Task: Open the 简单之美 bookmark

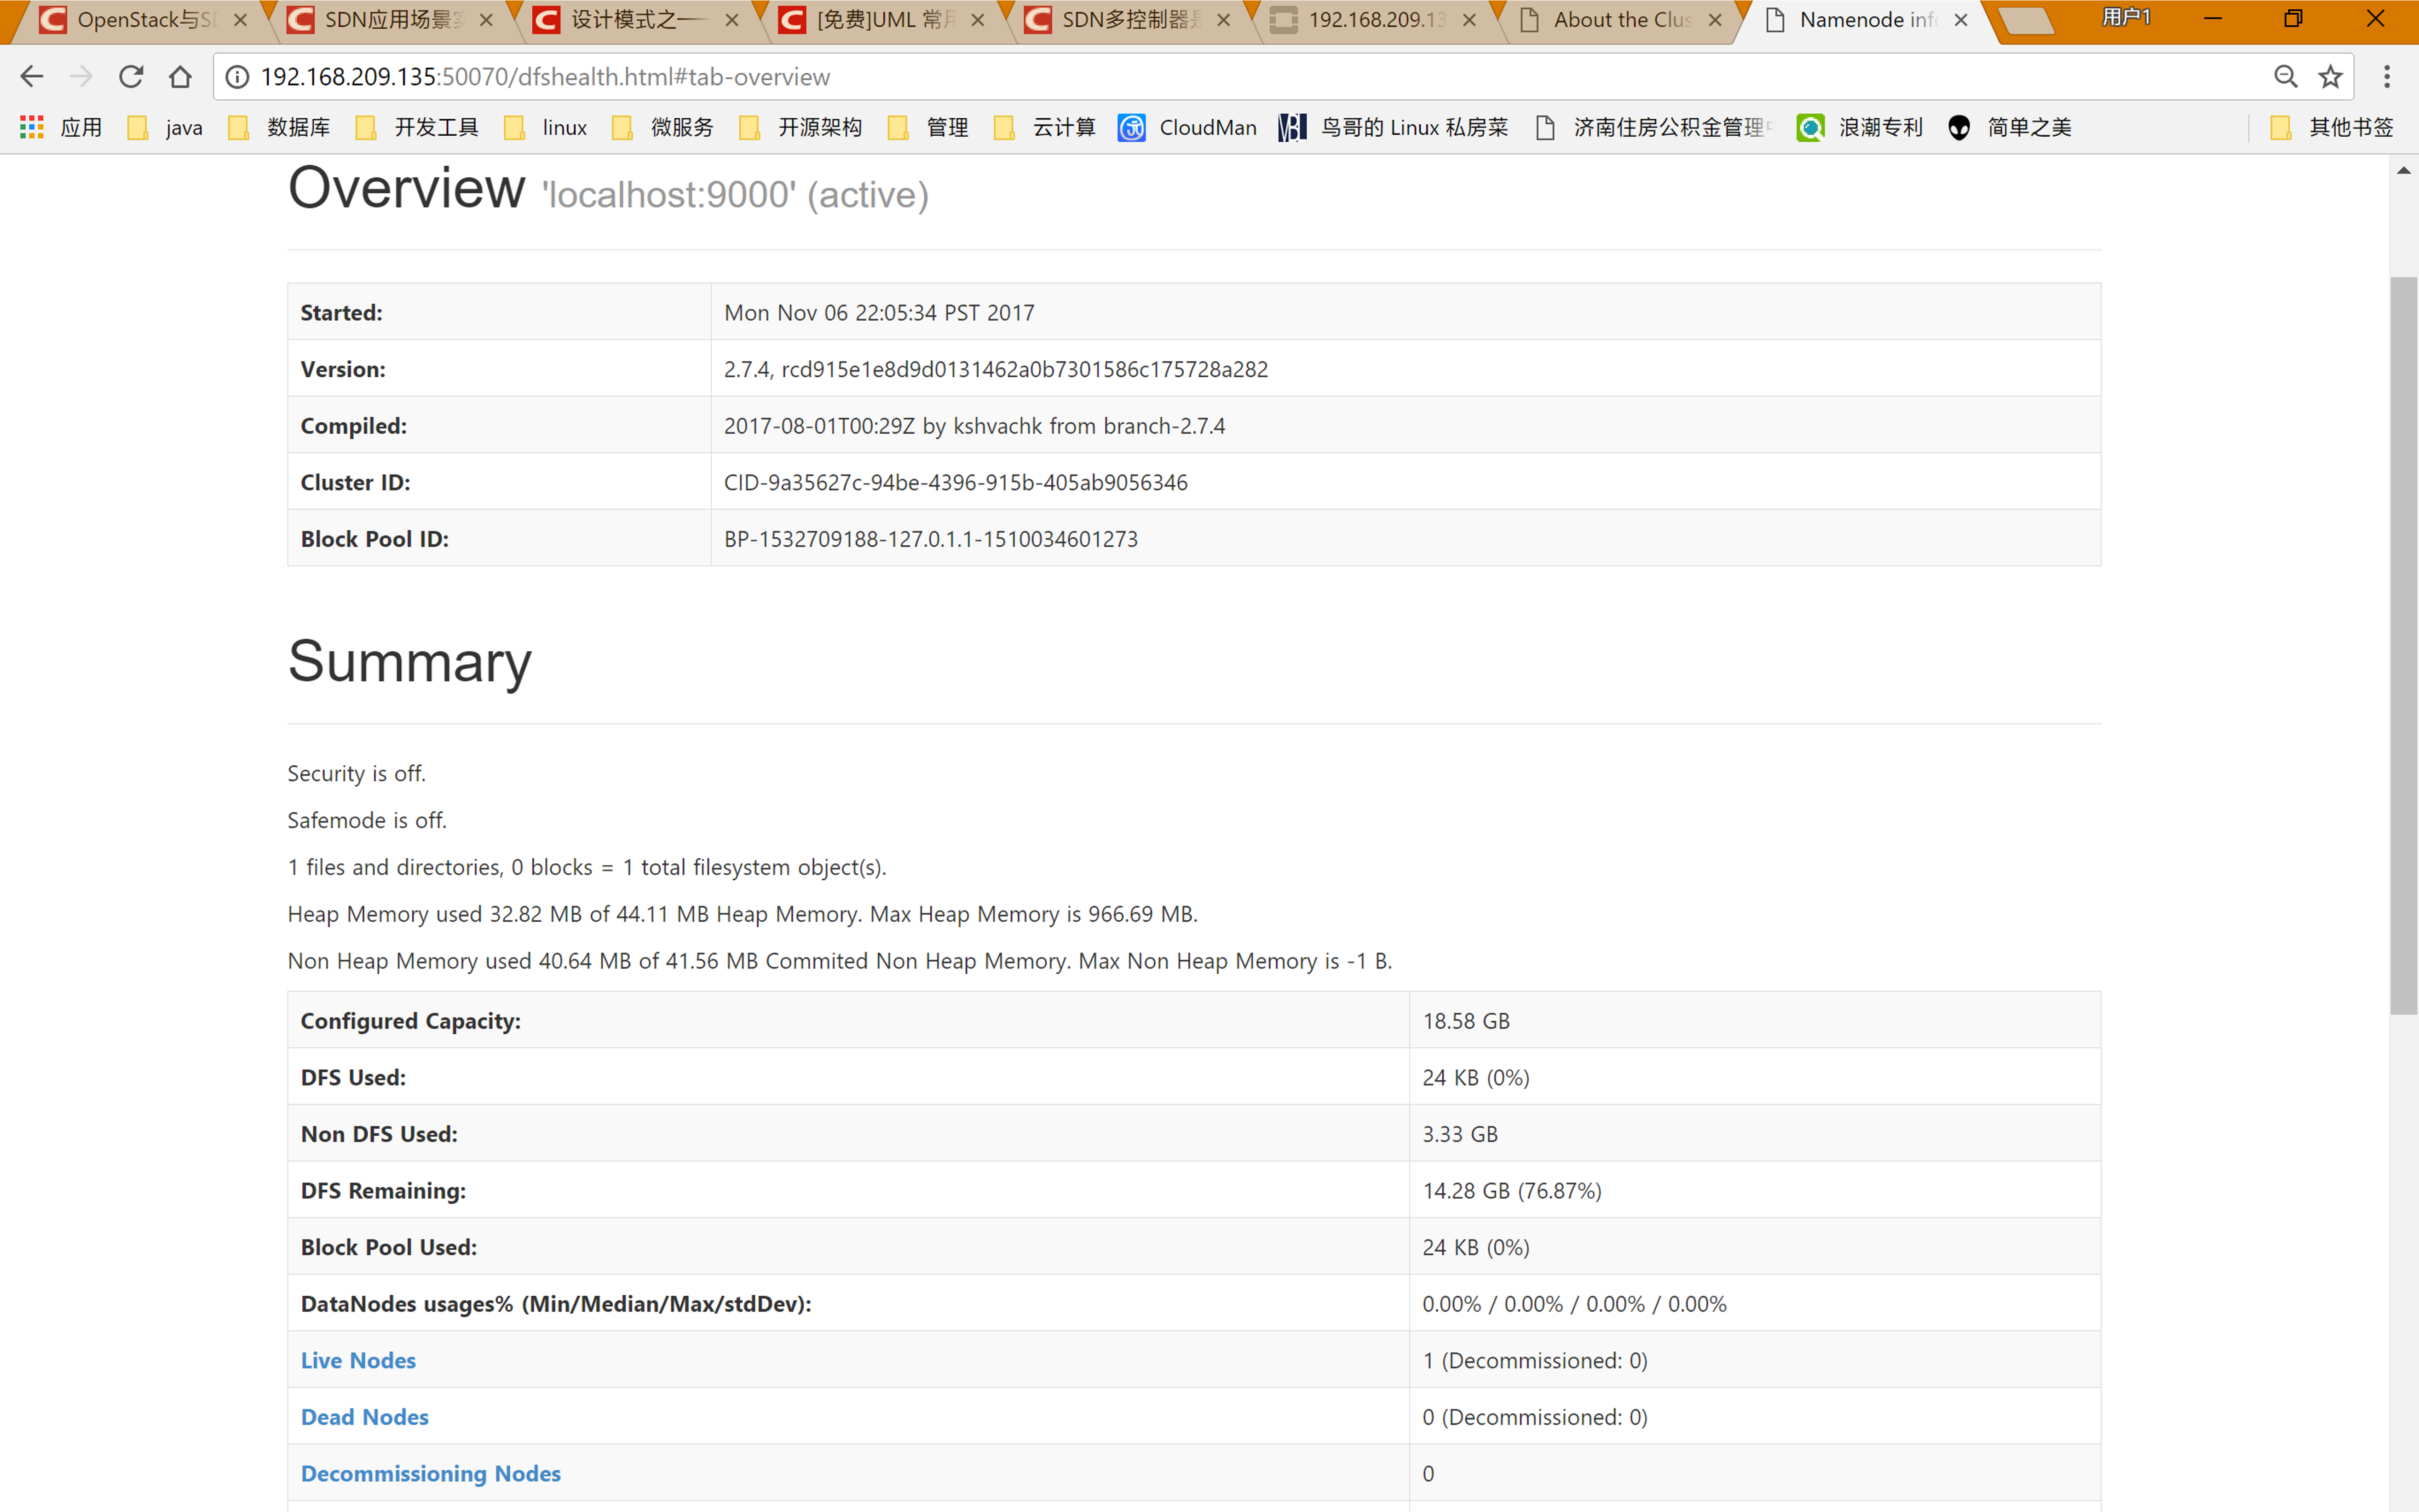Action: point(2010,127)
